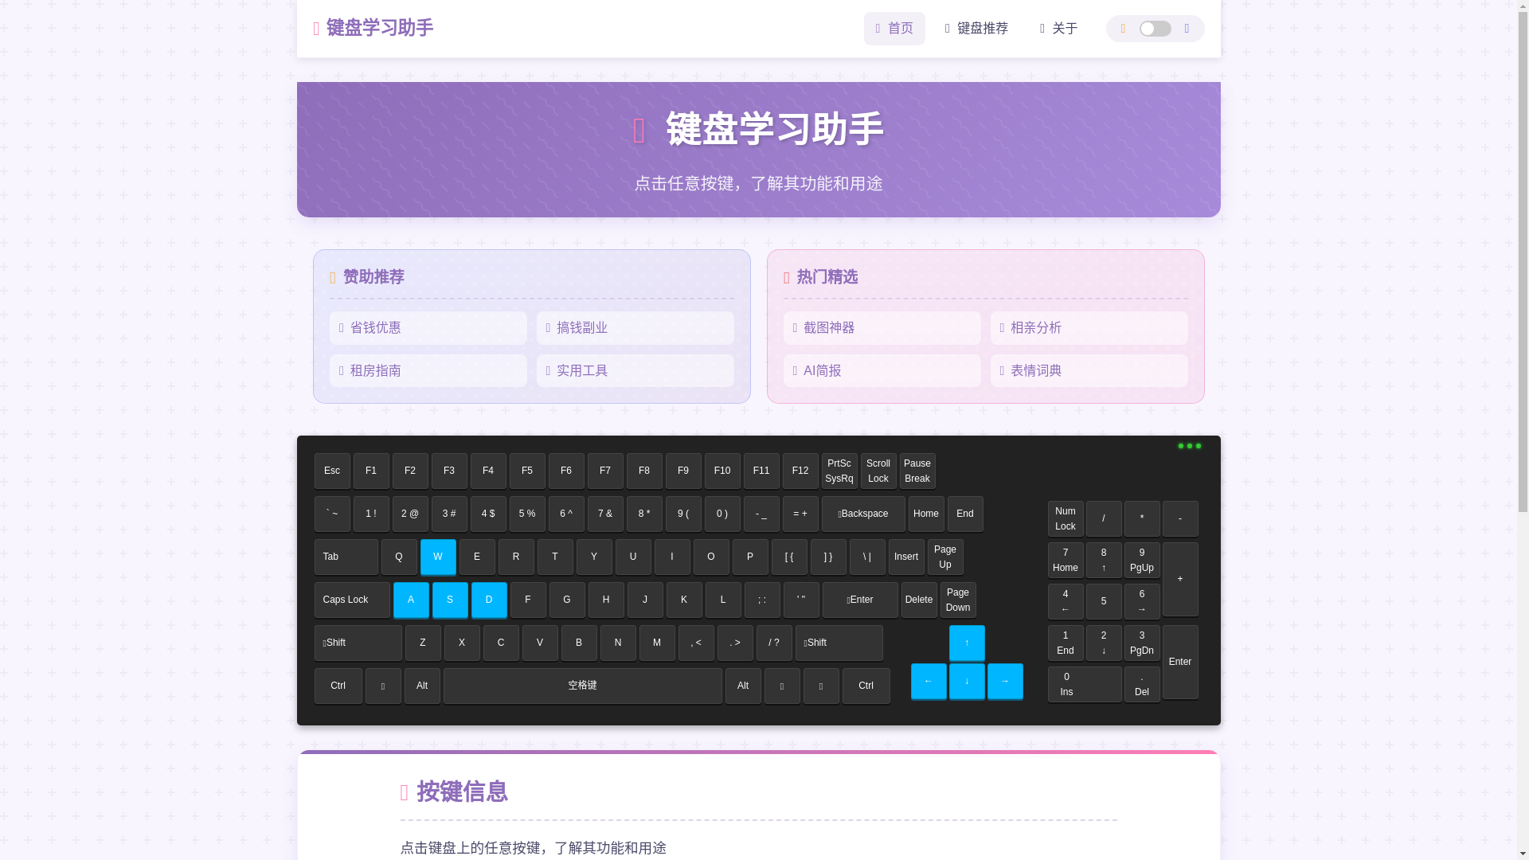The width and height of the screenshot is (1529, 860).
Task: Click the Tab key
Action: (346, 557)
